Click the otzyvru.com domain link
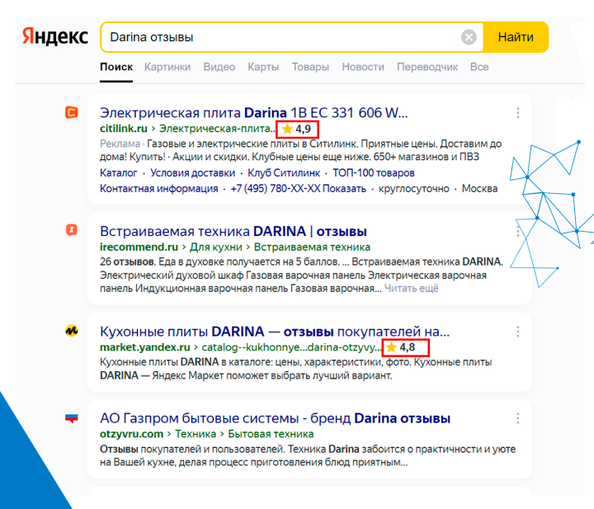This screenshot has height=509, width=594. click(x=131, y=434)
